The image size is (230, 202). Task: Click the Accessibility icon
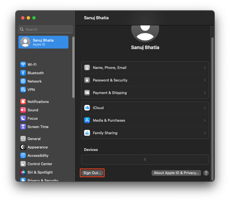pos(23,155)
